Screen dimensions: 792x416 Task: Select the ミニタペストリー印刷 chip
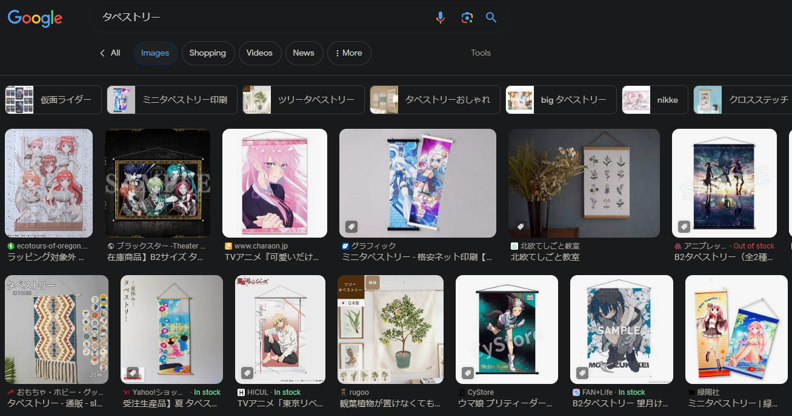[x=172, y=100]
